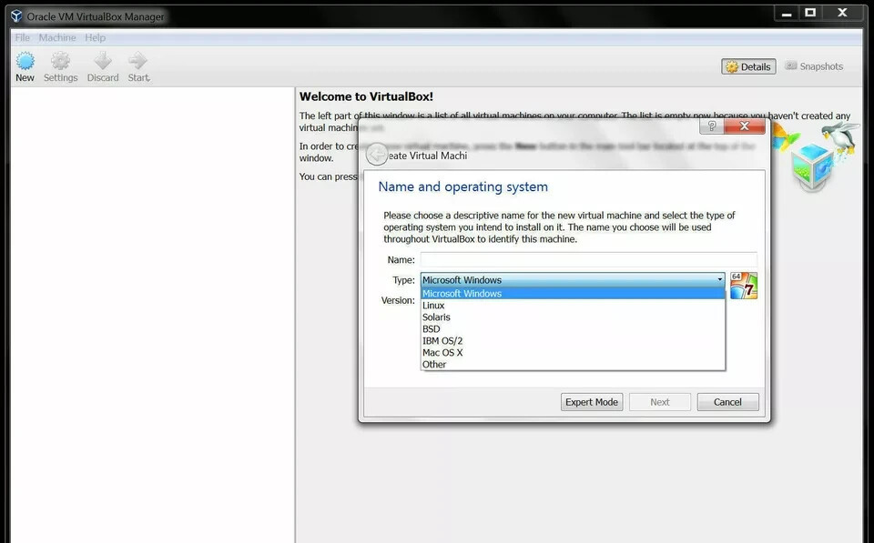Image resolution: width=874 pixels, height=543 pixels.
Task: Select Microsoft Windows in the type list
Action: click(573, 294)
